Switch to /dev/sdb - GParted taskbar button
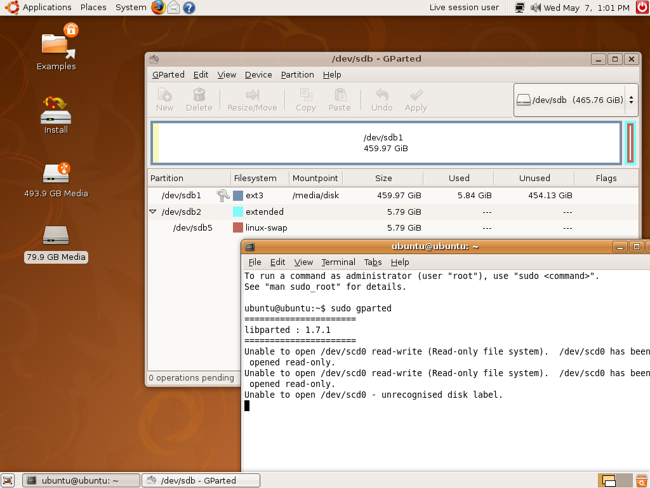This screenshot has height=488, width=650. [x=201, y=480]
